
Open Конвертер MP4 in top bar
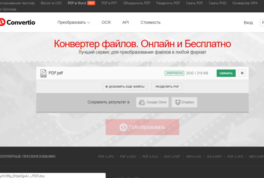point(245,3)
